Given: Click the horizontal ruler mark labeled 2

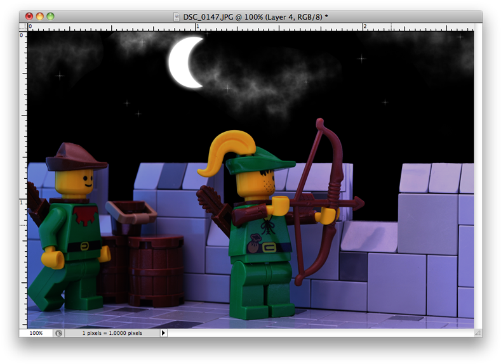Looking at the screenshot, I should 364,27.
